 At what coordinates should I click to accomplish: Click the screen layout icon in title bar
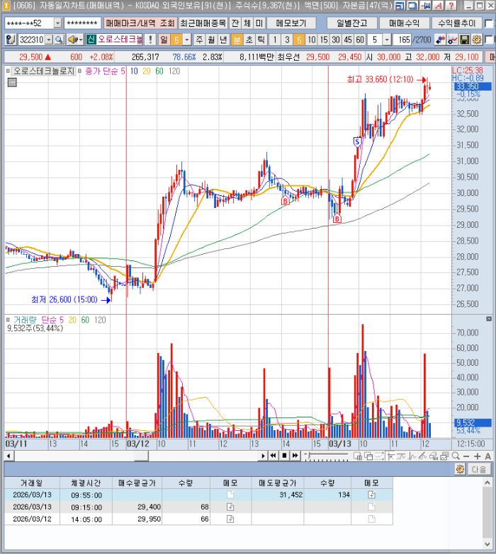pyautogui.click(x=400, y=6)
